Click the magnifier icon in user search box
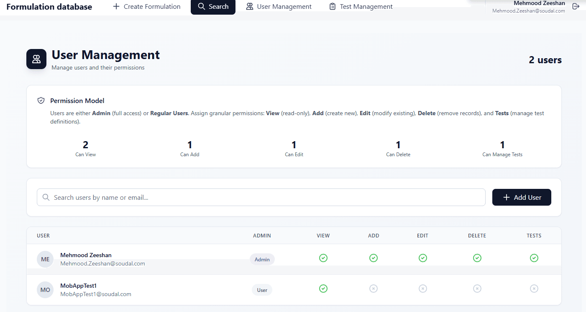The width and height of the screenshot is (586, 312). (46, 197)
